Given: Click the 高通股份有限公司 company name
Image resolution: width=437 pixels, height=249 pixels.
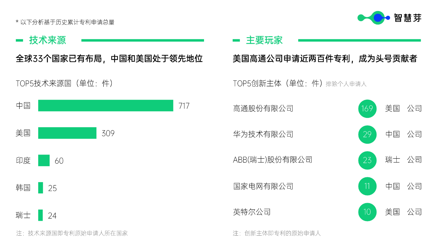Looking at the screenshot, I should coord(263,109).
